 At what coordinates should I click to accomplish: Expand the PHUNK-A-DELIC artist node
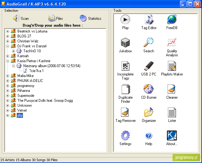point(7,81)
